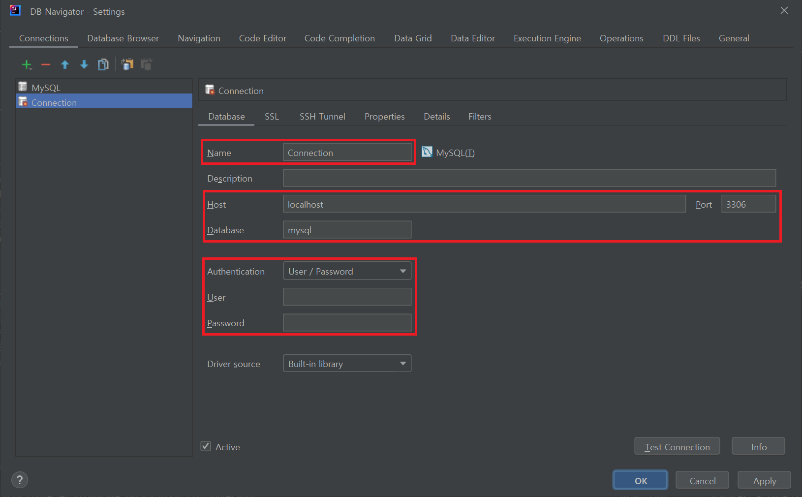Image resolution: width=802 pixels, height=497 pixels.
Task: Click the Info button
Action: click(758, 446)
